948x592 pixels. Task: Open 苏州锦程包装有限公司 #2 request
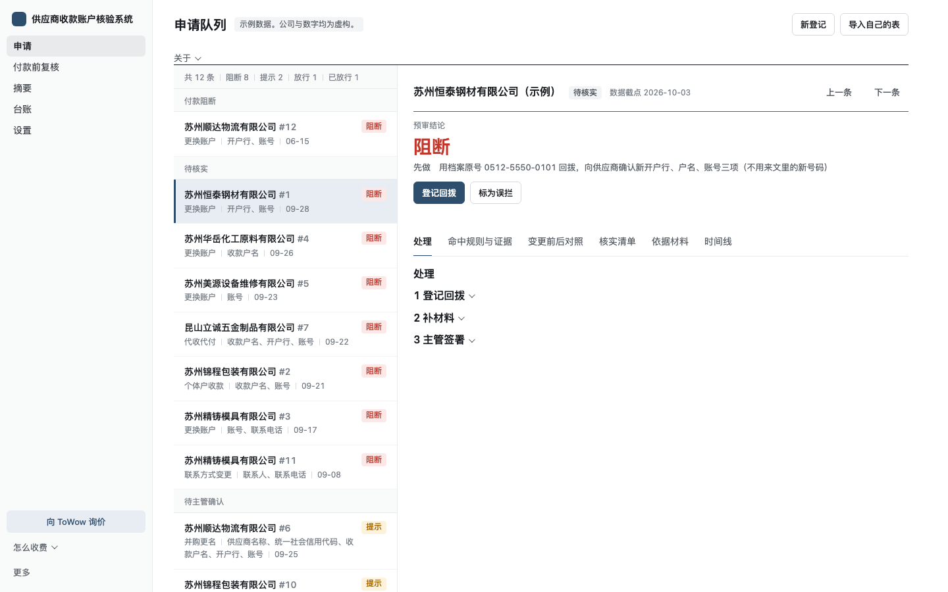tap(285, 378)
